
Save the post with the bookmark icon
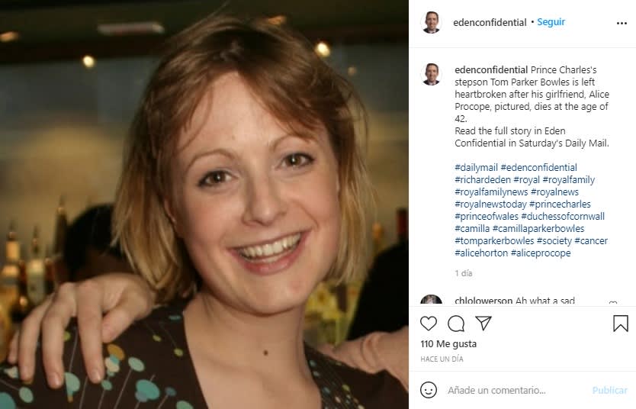[621, 324]
